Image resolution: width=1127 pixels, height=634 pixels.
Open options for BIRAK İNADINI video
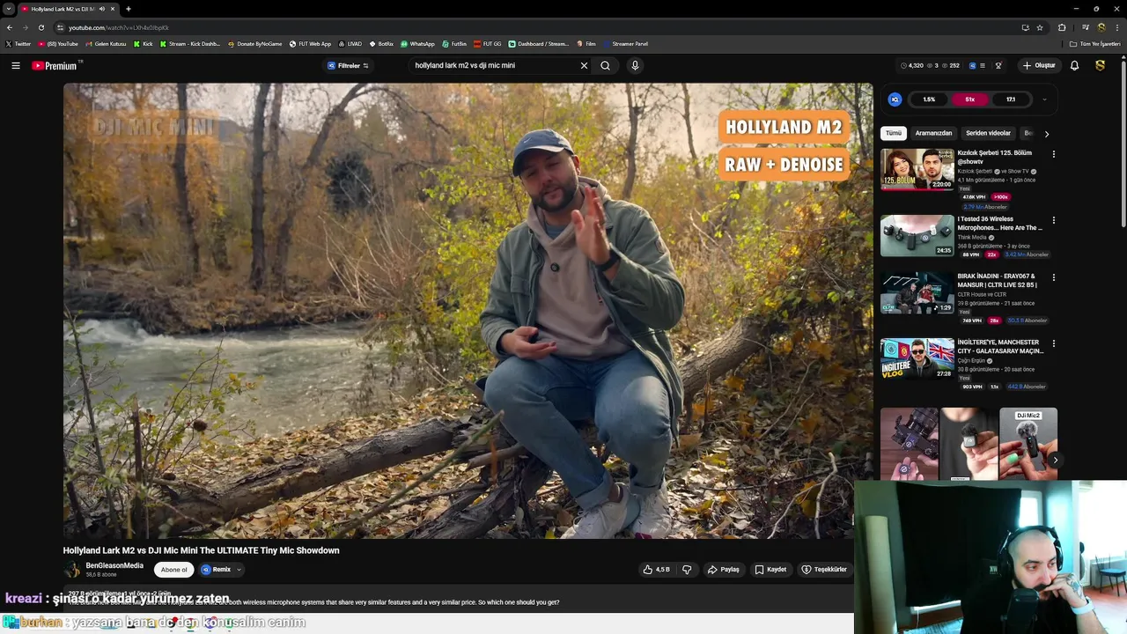coord(1053,277)
